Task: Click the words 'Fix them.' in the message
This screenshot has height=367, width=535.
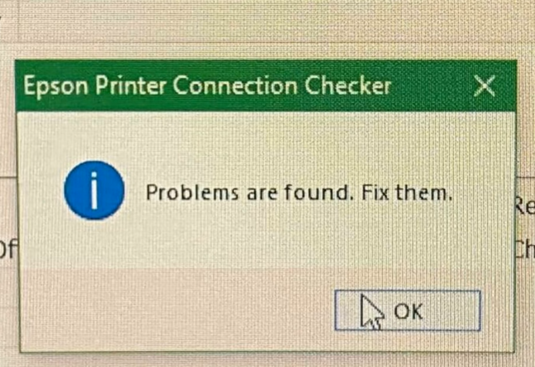Action: [407, 193]
